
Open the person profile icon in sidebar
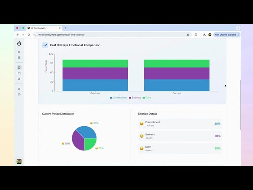pos(19,89)
